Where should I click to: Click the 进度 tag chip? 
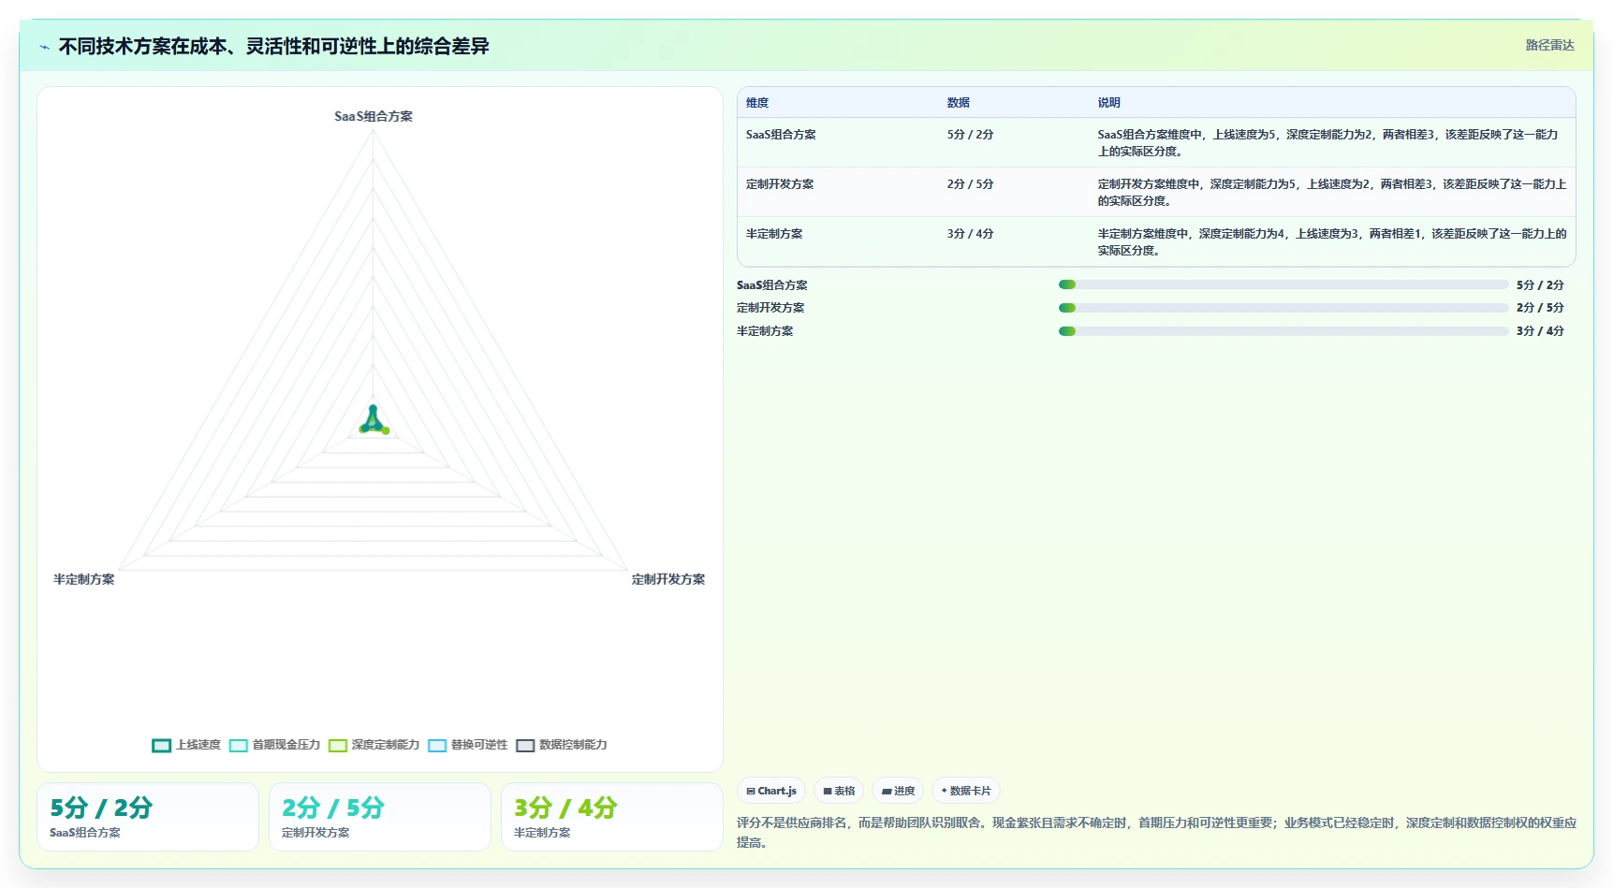coord(898,791)
